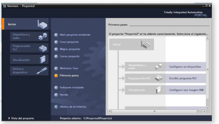Screen dimensions: 219x124
Task: Click Dispositivos y redes tile in Primeros pasos
Action: coord(145,67)
